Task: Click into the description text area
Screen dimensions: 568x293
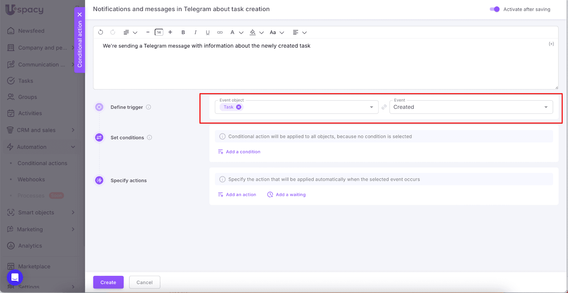Action: (x=319, y=64)
